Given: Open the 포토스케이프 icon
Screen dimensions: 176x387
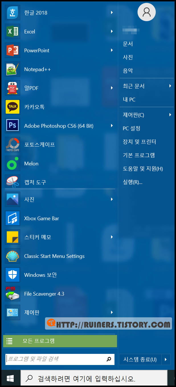Looking at the screenshot, I should [13, 145].
